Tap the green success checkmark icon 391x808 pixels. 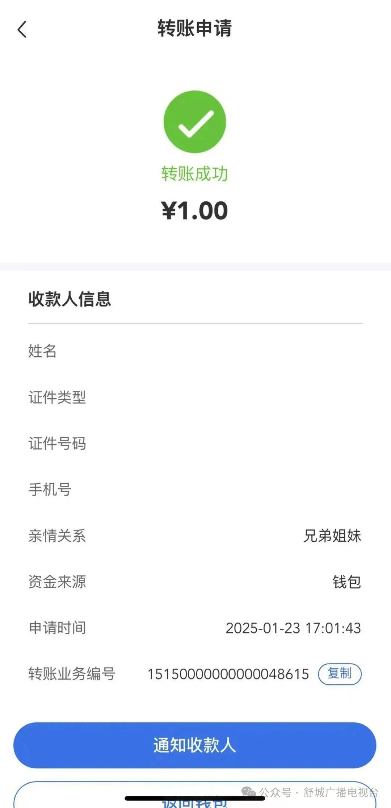195,122
